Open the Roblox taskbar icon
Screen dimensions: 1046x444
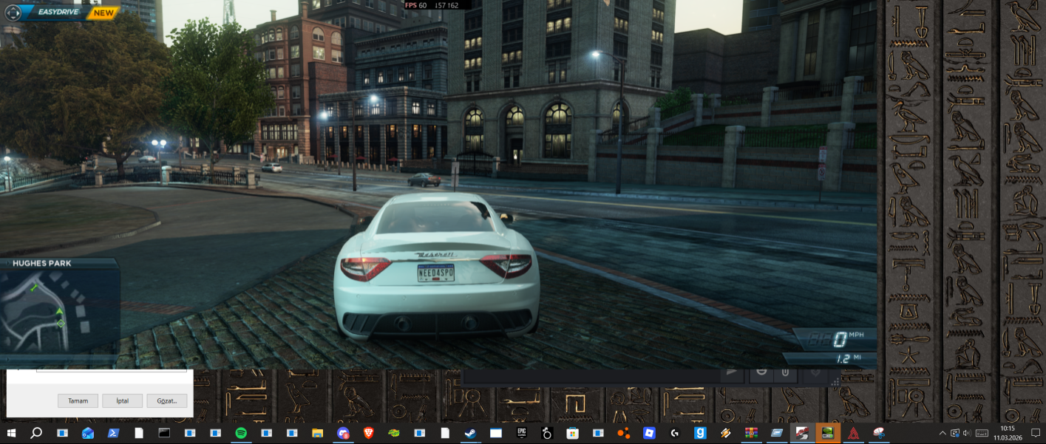[649, 433]
